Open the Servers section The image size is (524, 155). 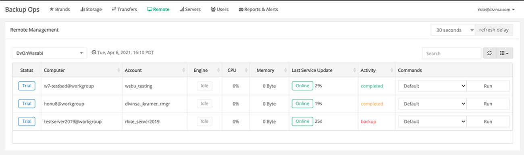point(190,9)
